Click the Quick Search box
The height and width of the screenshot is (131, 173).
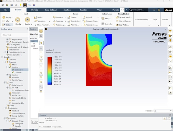pyautogui.click(x=139, y=10)
